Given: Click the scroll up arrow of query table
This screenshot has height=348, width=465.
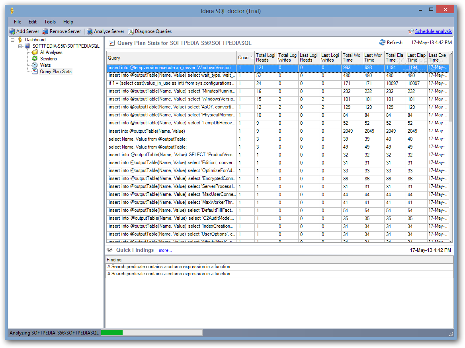Looking at the screenshot, I should pyautogui.click(x=451, y=54).
